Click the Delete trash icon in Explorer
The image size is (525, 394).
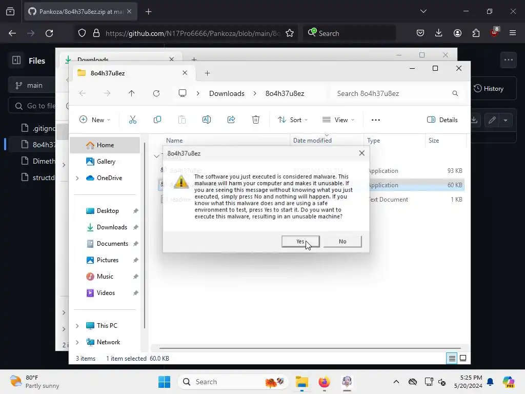click(256, 120)
